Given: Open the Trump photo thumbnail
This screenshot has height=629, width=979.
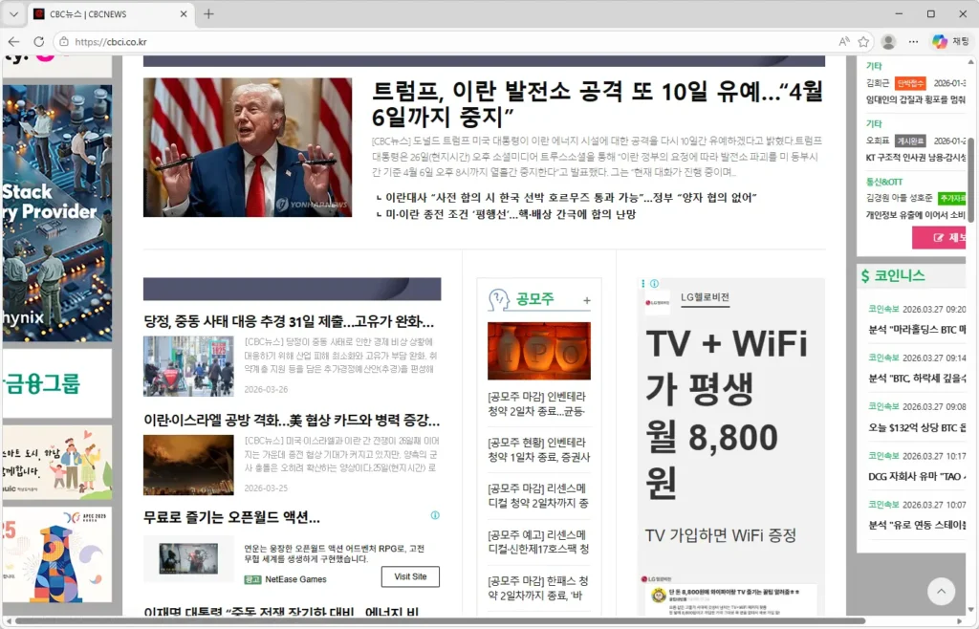Looking at the screenshot, I should [248, 147].
